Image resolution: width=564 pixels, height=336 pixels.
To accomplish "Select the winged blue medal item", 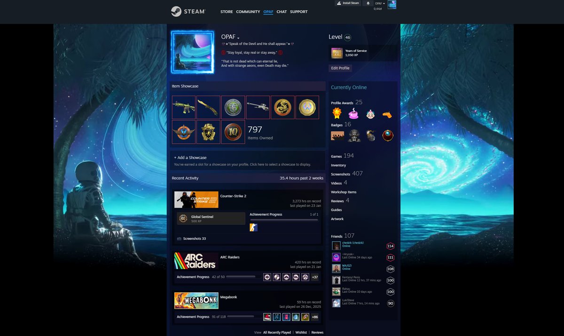I will coord(184,132).
